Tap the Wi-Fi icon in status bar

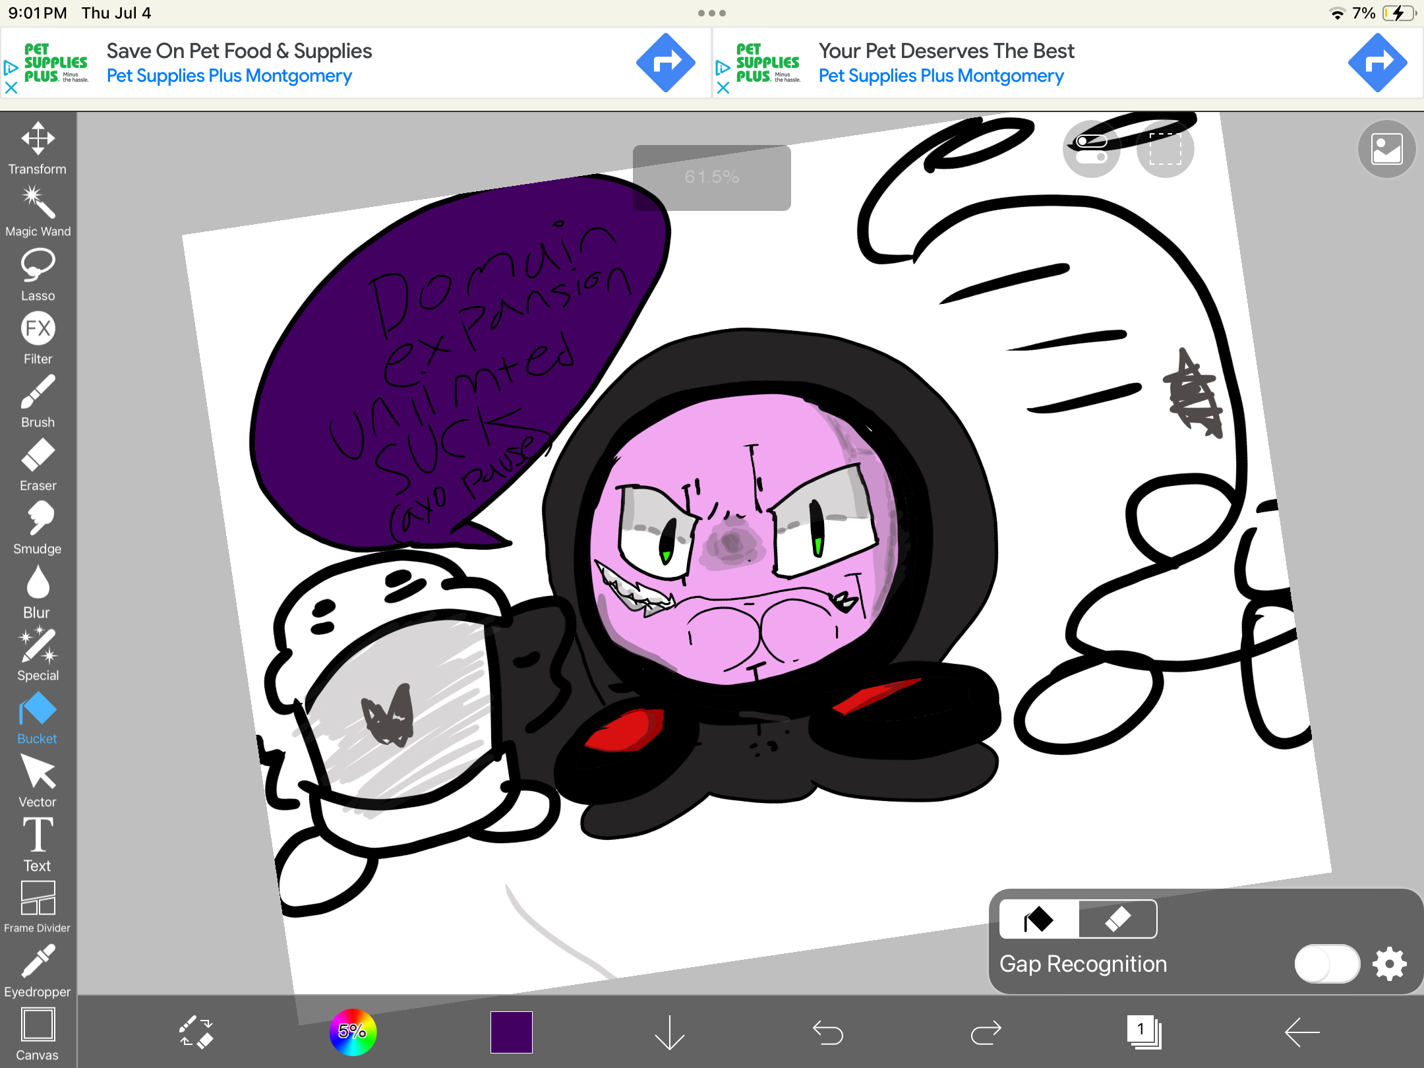tap(1337, 13)
